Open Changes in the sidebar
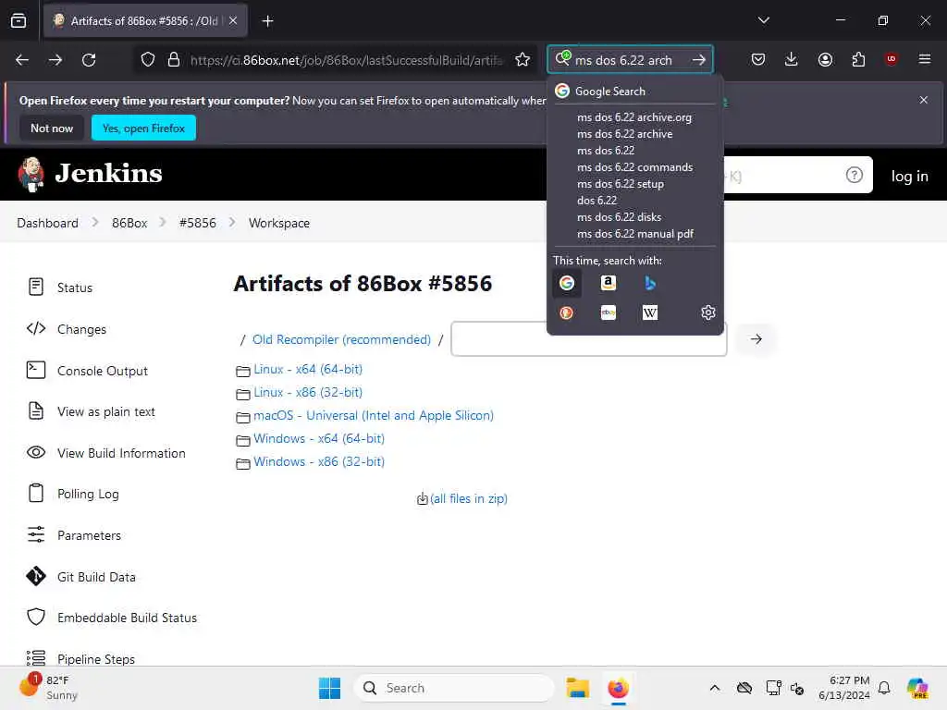This screenshot has height=710, width=947. (67, 329)
